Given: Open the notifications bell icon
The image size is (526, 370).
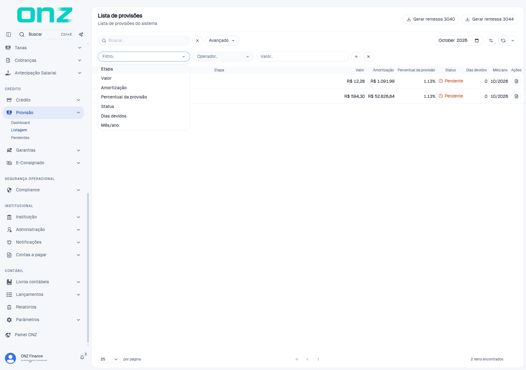Looking at the screenshot, I should click(x=82, y=357).
